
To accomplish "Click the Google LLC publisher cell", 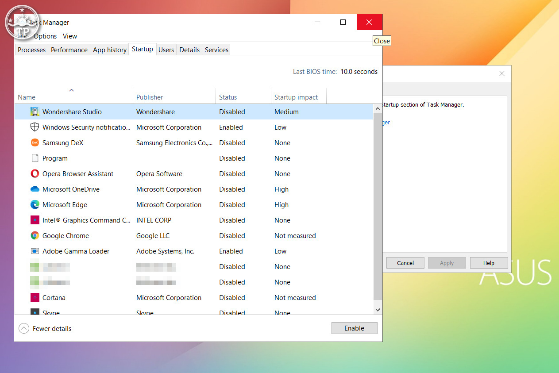I will (x=153, y=236).
